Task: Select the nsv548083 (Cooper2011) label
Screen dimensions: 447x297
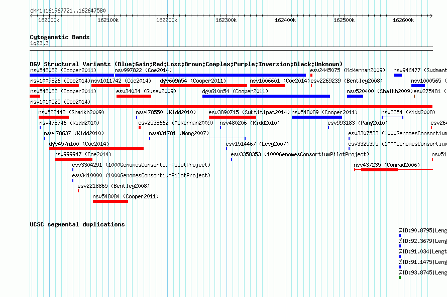Action: click(63, 91)
